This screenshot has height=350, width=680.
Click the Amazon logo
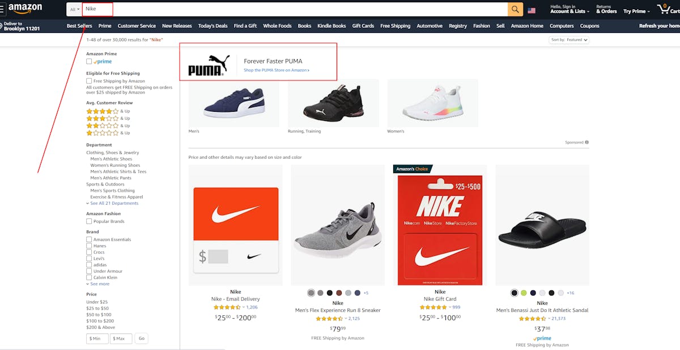pos(25,9)
